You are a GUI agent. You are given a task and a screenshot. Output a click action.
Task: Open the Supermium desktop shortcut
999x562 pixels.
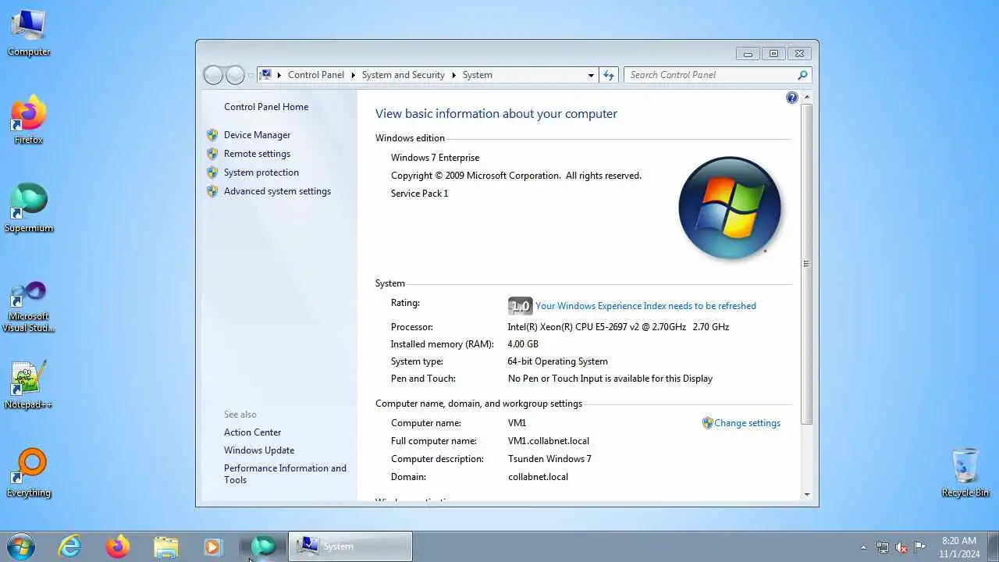tap(29, 208)
